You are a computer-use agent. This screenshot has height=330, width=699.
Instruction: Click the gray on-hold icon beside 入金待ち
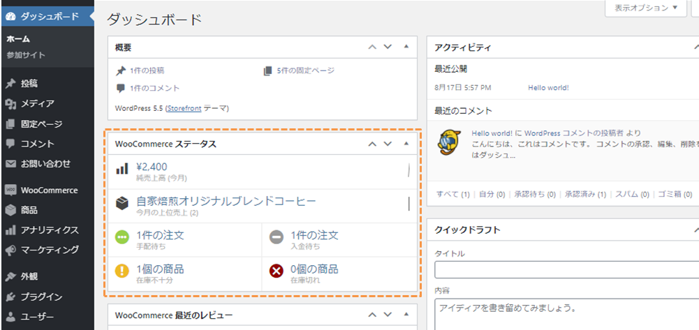point(277,237)
